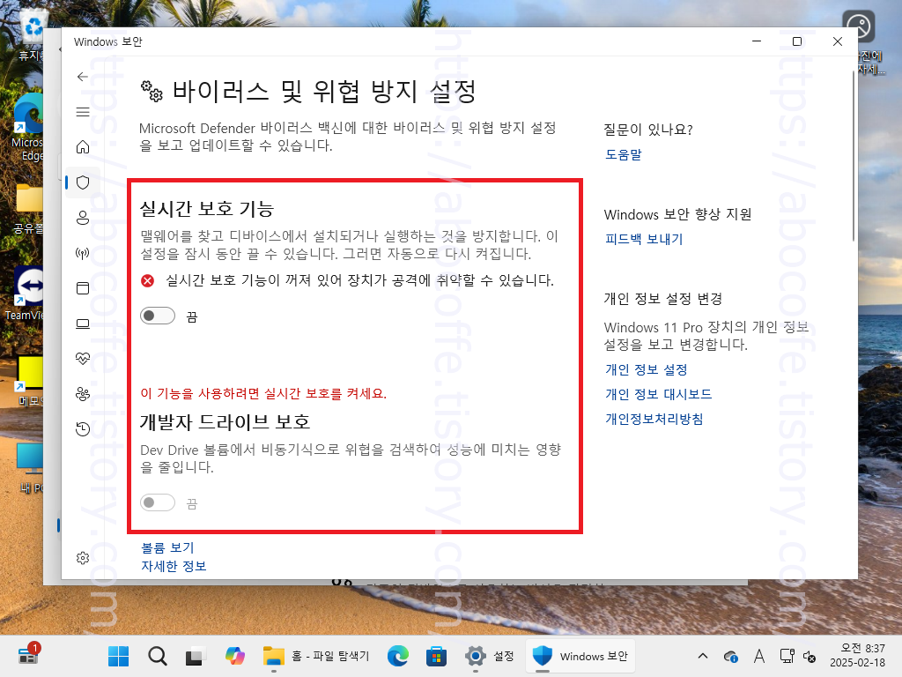Open Family options icon
Screen dimensions: 902x677
pyautogui.click(x=83, y=394)
